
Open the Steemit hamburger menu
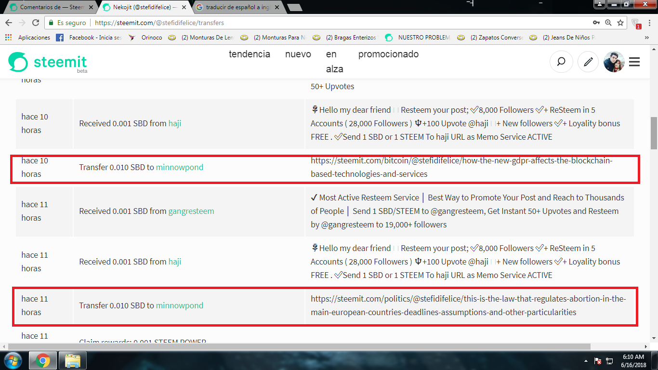click(634, 62)
